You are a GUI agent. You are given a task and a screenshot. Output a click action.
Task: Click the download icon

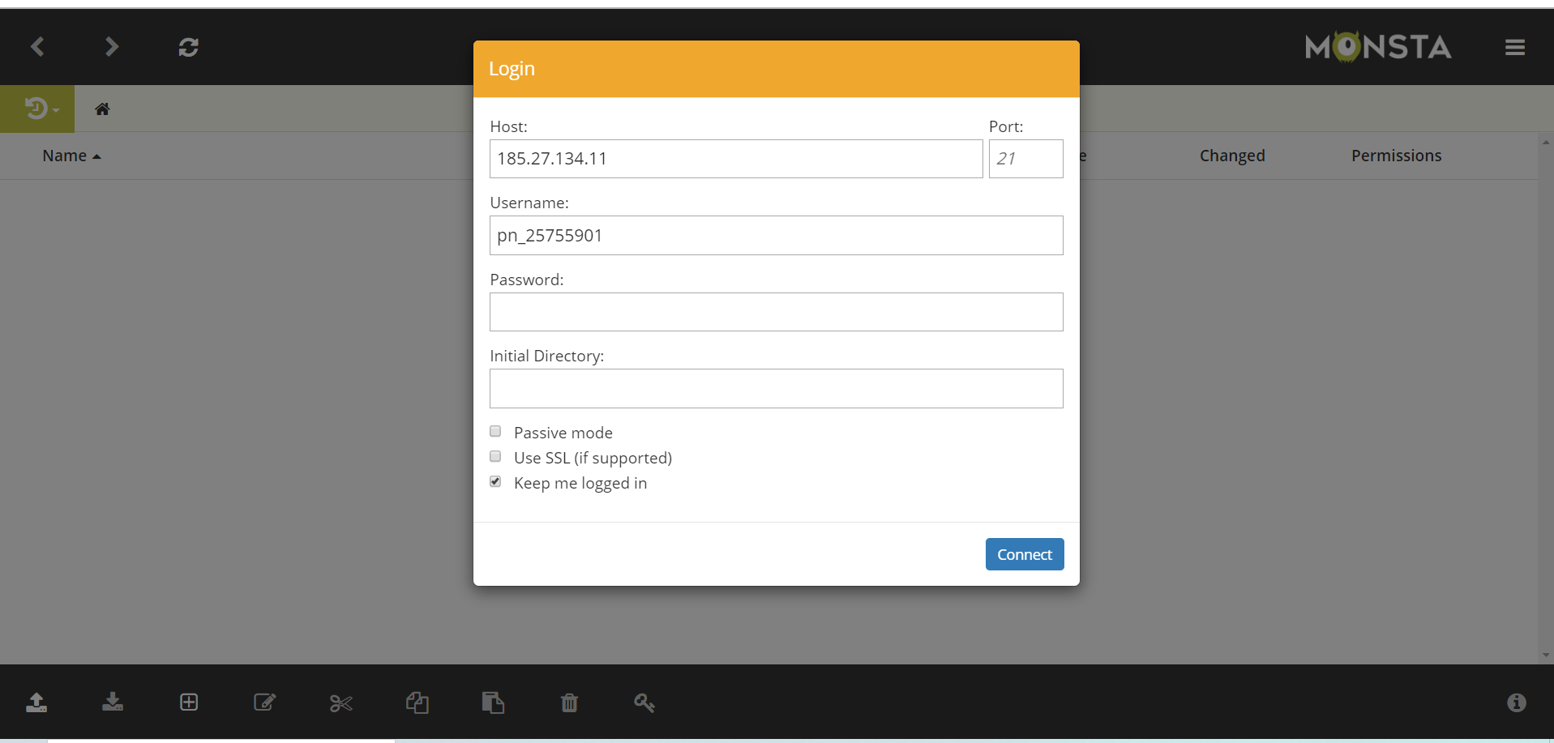113,702
